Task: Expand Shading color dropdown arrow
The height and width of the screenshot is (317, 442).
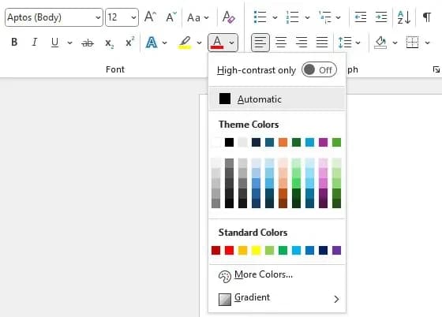Action: click(x=395, y=43)
